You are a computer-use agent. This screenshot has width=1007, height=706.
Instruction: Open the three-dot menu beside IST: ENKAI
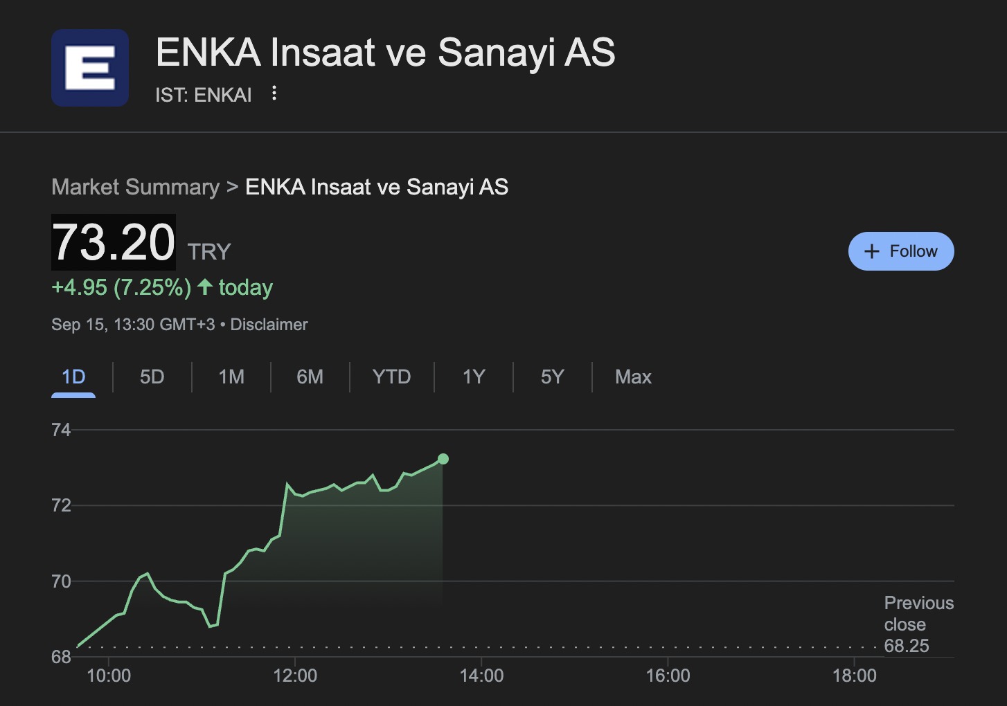tap(274, 93)
